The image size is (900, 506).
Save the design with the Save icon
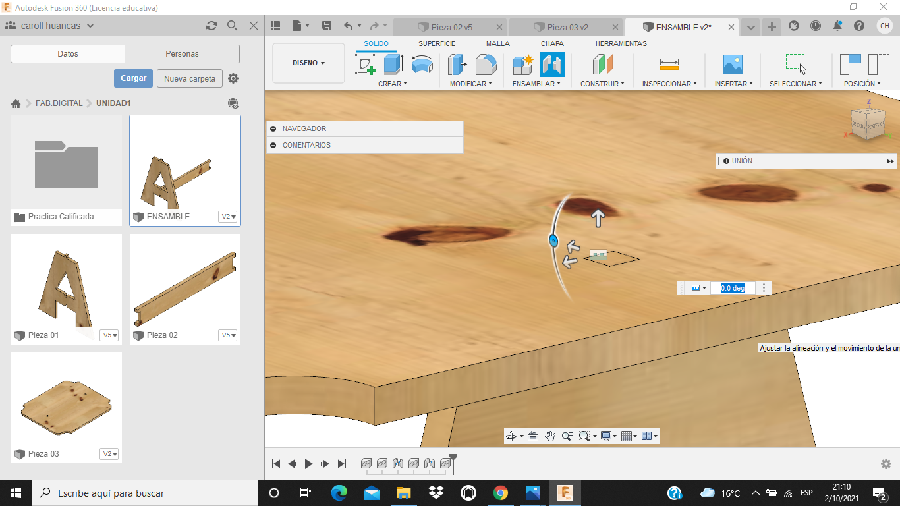327,26
